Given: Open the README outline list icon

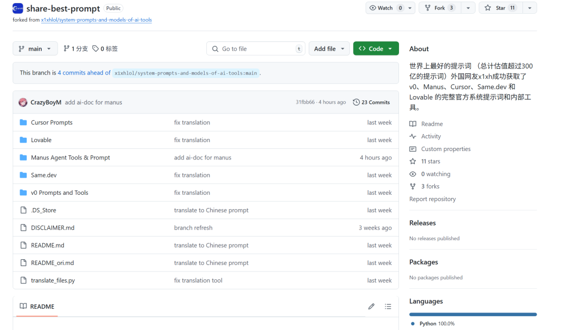Looking at the screenshot, I should 388,306.
